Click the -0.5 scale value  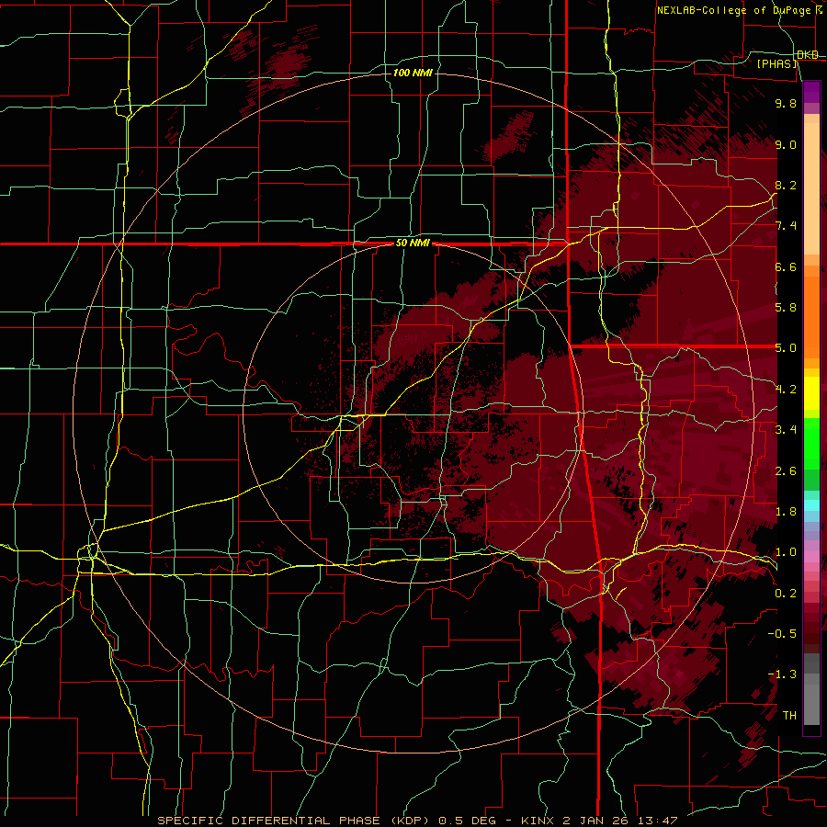point(782,633)
